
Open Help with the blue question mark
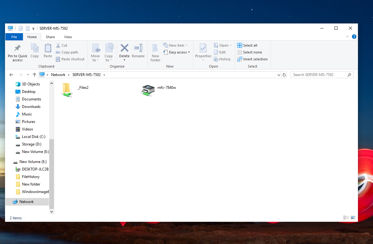tap(354, 37)
